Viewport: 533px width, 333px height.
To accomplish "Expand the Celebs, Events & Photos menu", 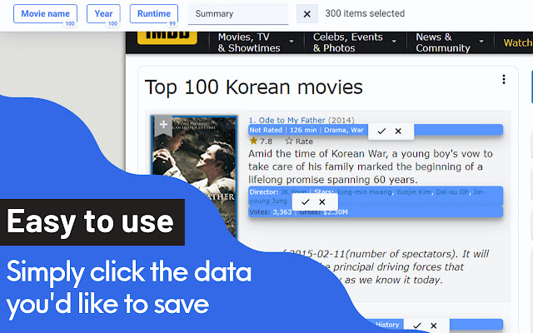I will (355, 42).
